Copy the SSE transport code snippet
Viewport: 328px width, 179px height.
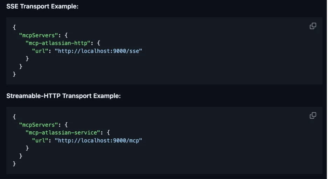click(313, 26)
